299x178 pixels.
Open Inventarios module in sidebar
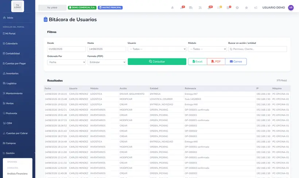tap(11, 73)
